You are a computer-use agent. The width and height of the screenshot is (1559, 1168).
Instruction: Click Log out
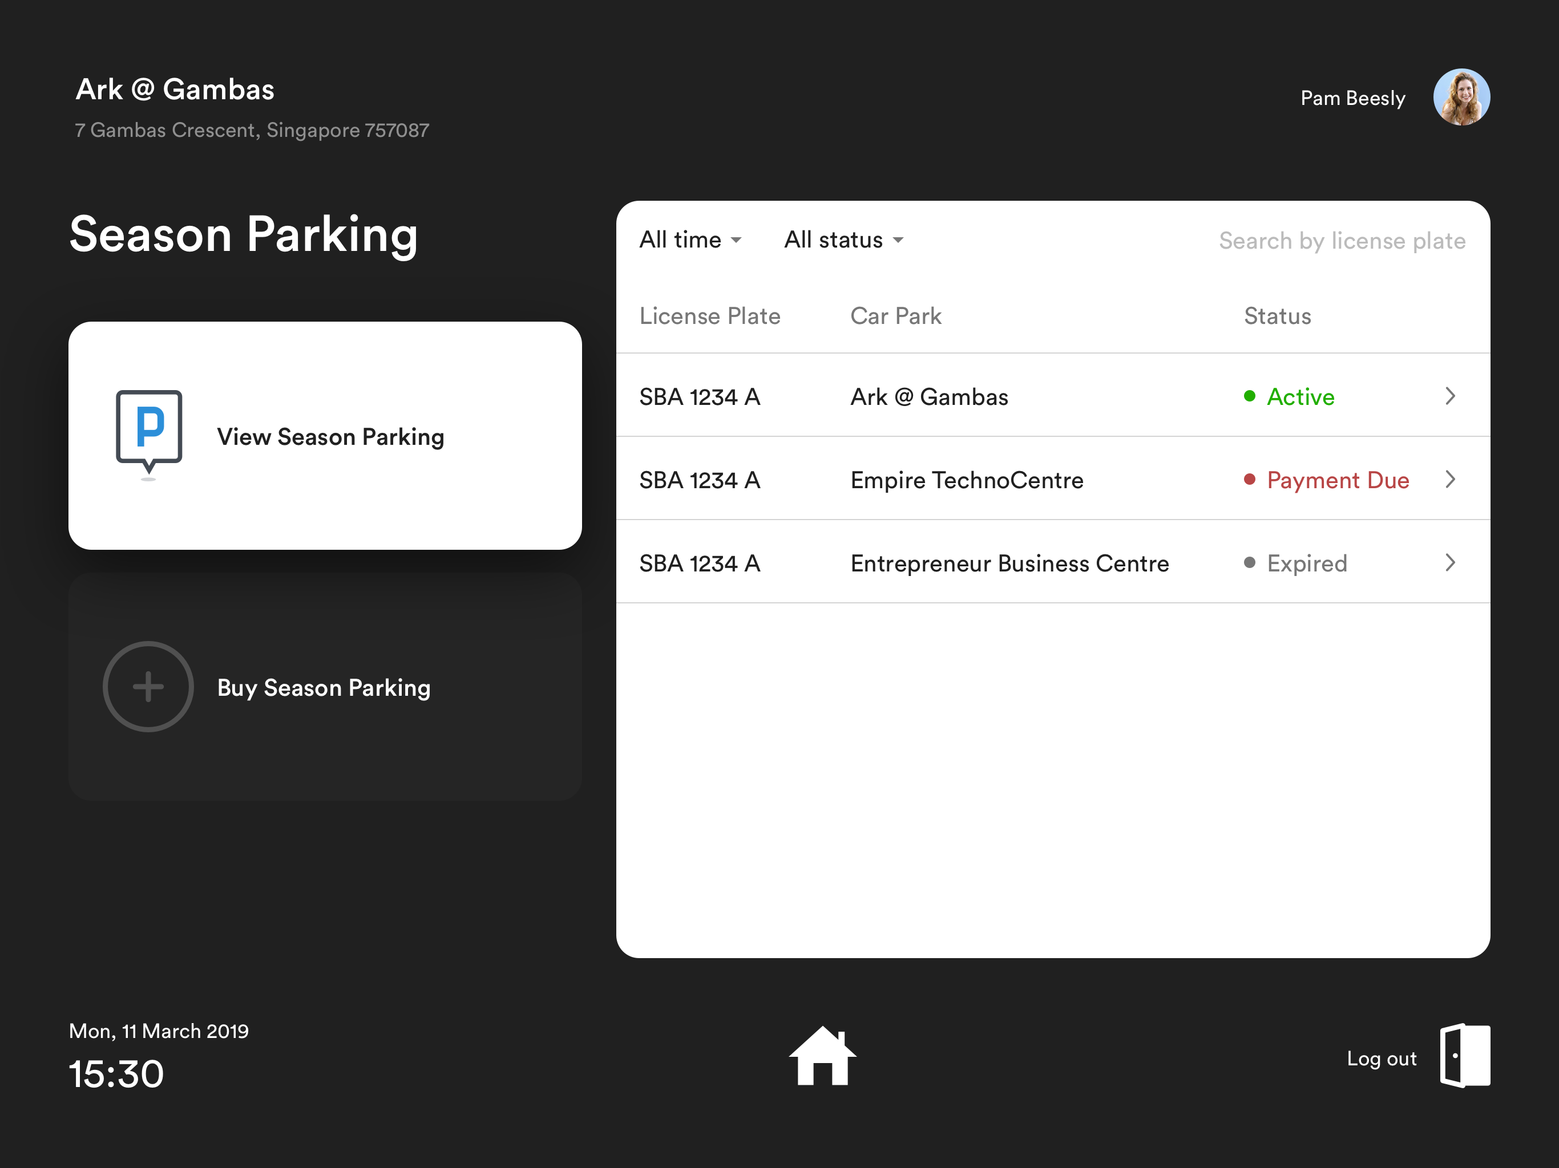(1382, 1057)
